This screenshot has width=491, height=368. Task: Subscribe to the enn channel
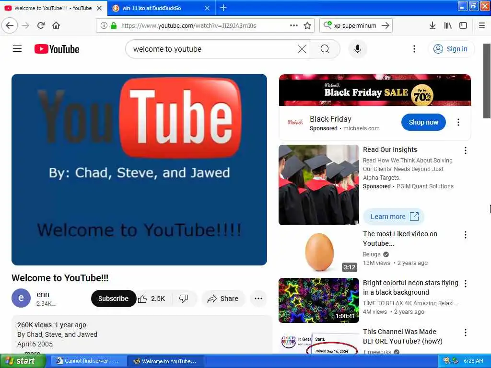click(113, 299)
